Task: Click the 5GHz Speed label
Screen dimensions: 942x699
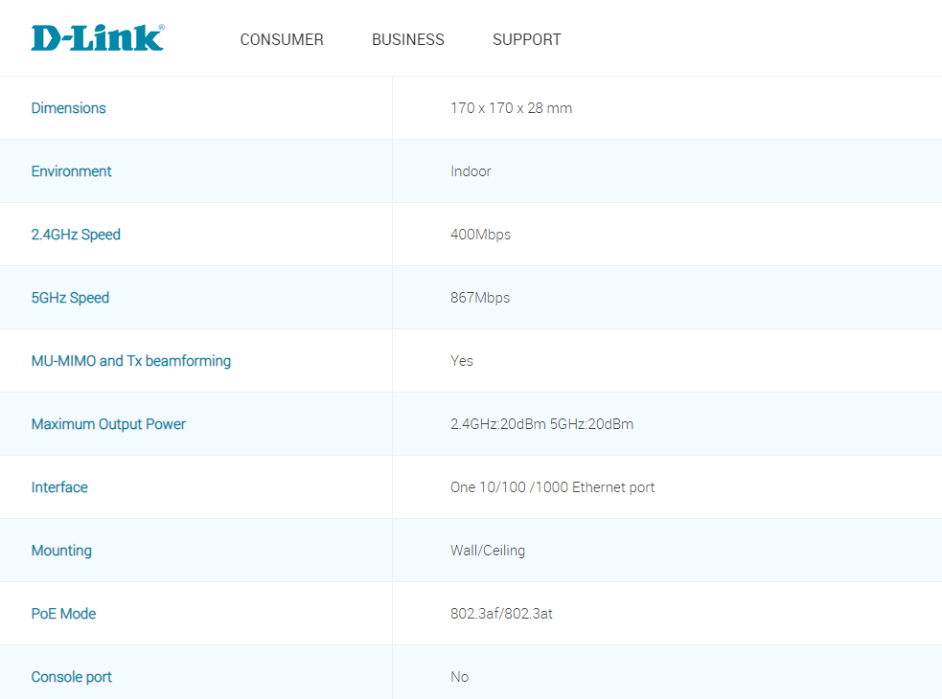Action: pyautogui.click(x=70, y=298)
